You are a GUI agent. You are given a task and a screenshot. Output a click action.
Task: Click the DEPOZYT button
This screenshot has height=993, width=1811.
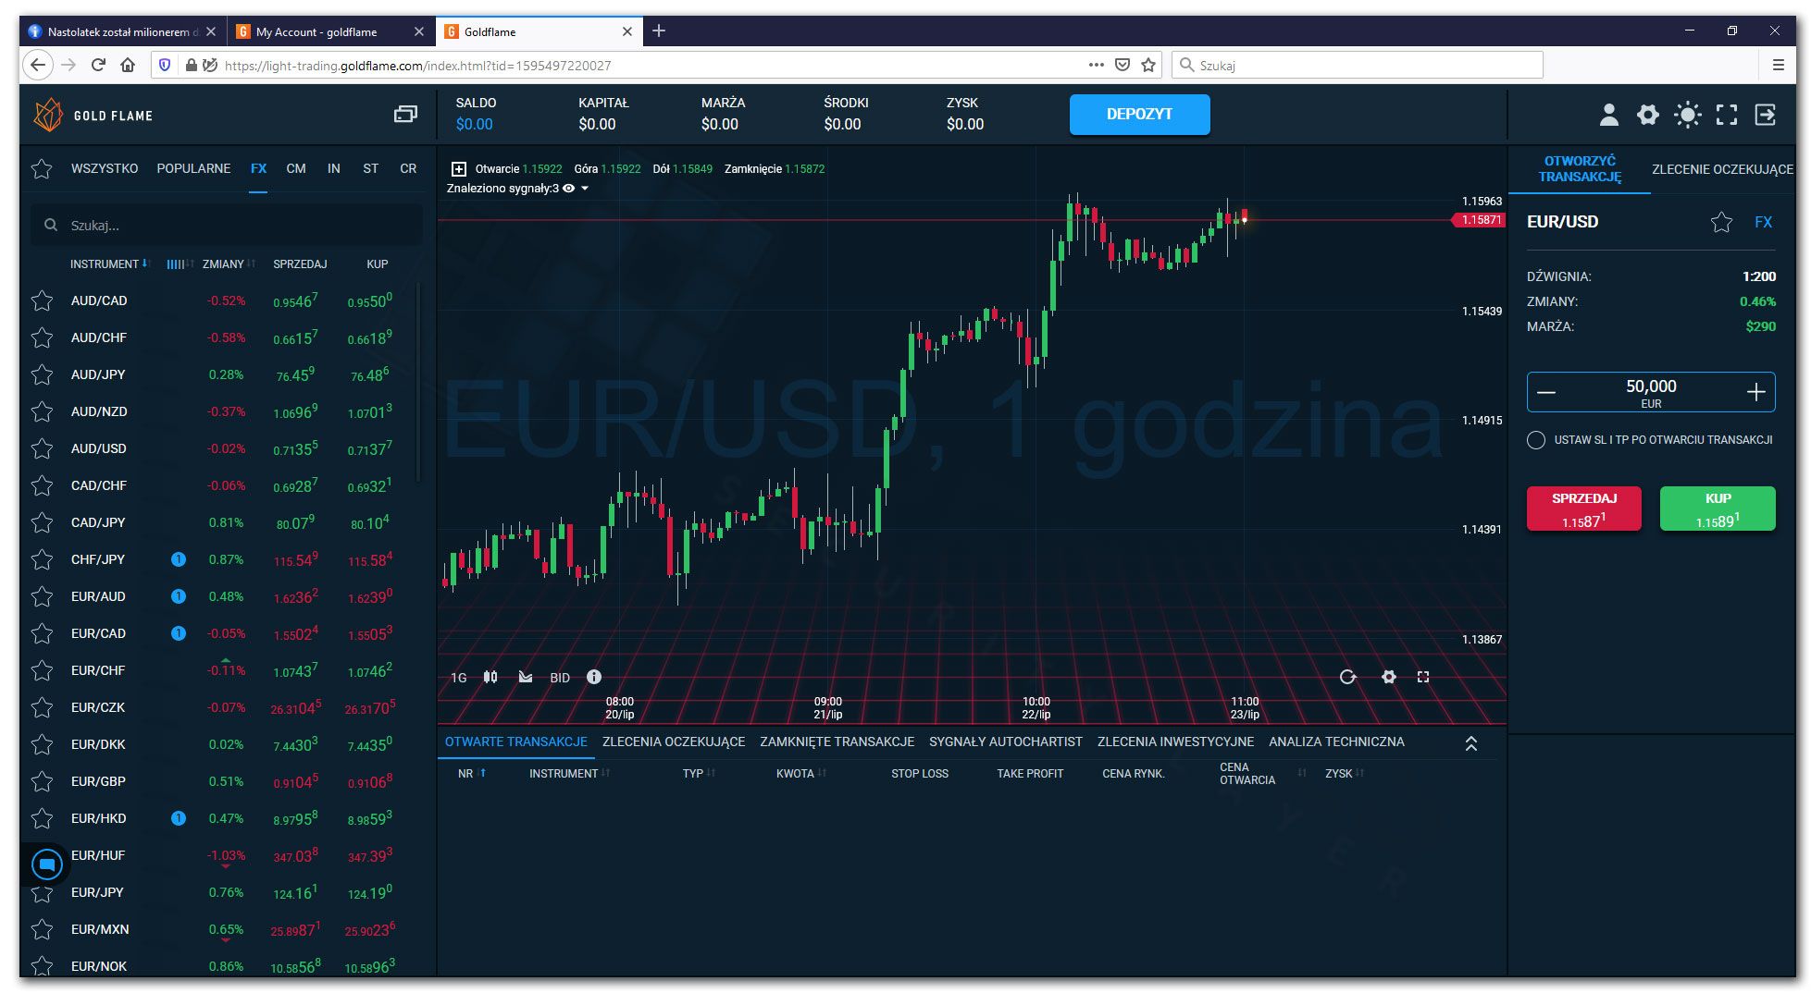pyautogui.click(x=1139, y=115)
